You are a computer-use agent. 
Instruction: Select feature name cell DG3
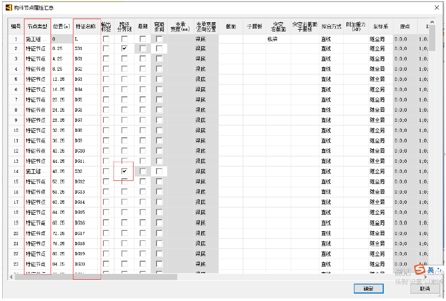click(x=87, y=79)
